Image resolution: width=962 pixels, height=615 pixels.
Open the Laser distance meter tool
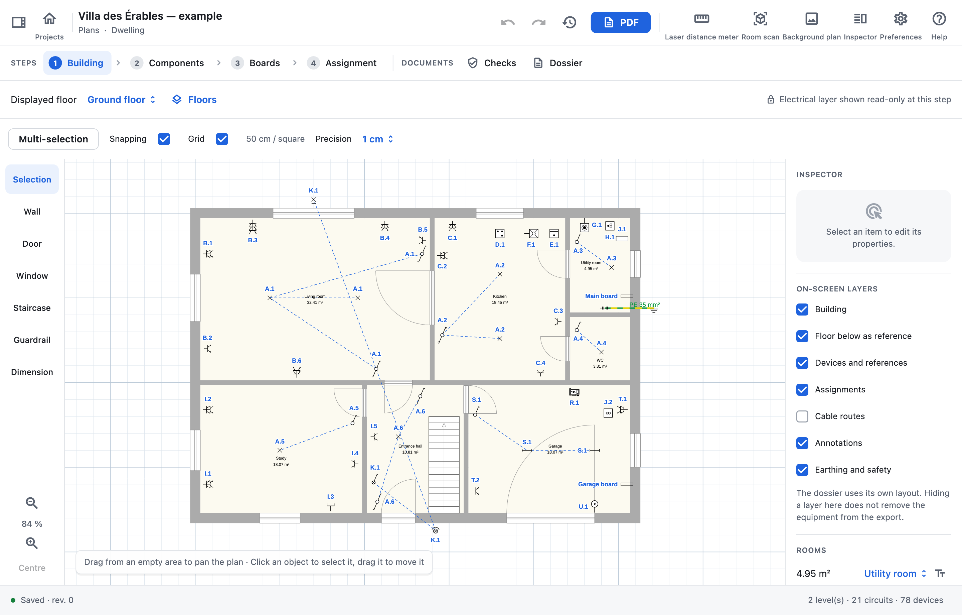pyautogui.click(x=701, y=26)
